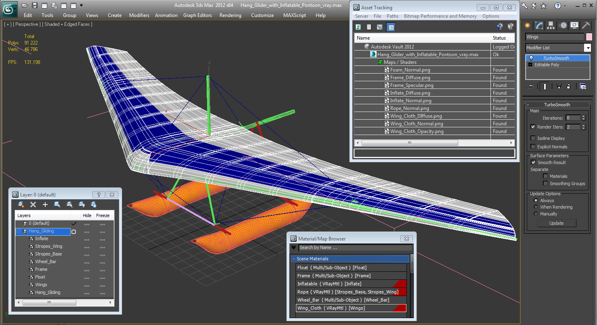Open the Display command panel tab
This screenshot has height=325, width=597.
574,25
